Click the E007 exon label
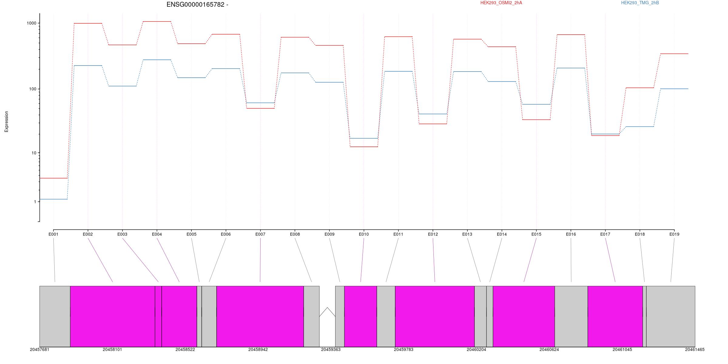 click(x=260, y=234)
